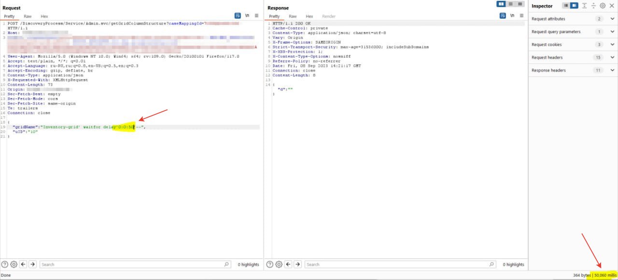Click magnifier icon in Response search box
618x280 pixels.
[x=492, y=264]
